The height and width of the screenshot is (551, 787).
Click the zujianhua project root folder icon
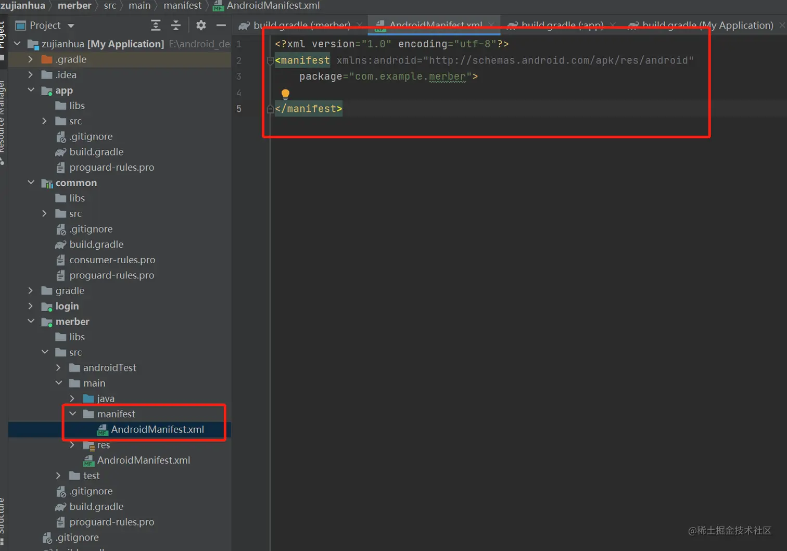(x=33, y=44)
